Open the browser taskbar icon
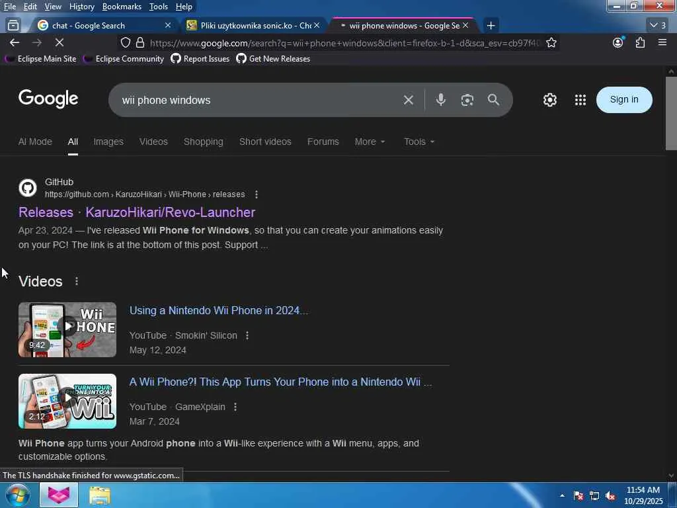Viewport: 677px width, 508px height. click(59, 495)
